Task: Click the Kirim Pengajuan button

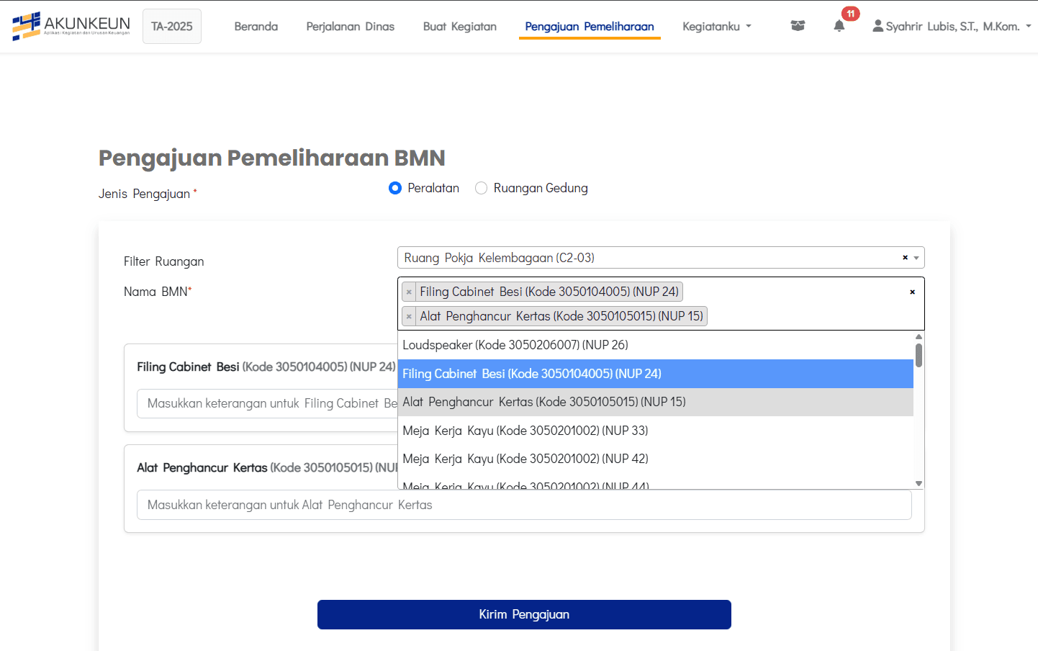Action: coord(524,614)
